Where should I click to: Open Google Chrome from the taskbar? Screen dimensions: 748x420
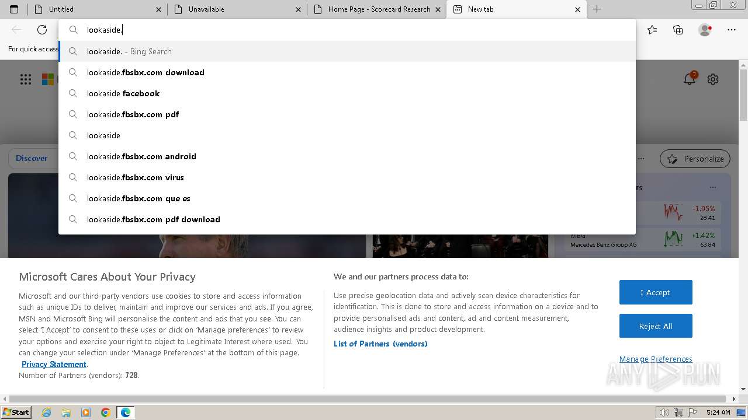click(106, 412)
